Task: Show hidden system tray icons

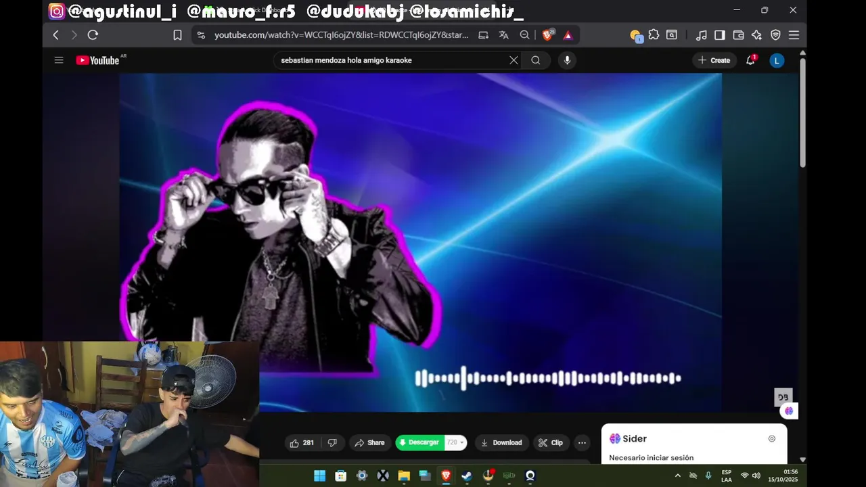Action: [x=677, y=476]
